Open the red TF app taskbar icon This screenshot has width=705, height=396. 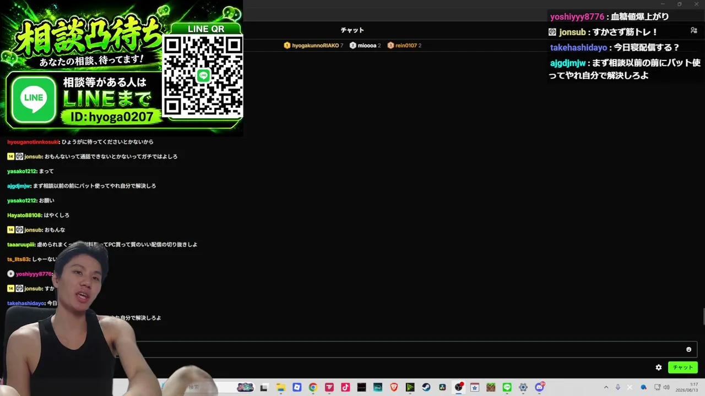tap(329, 387)
